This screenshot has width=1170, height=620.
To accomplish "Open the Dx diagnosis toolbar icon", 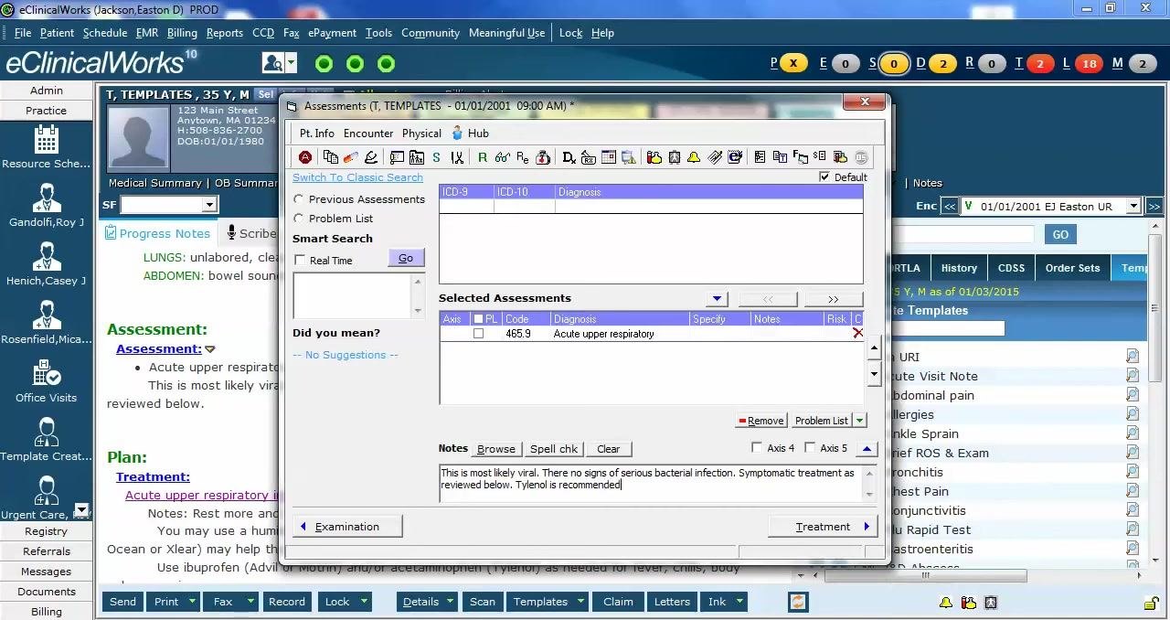I will click(569, 157).
